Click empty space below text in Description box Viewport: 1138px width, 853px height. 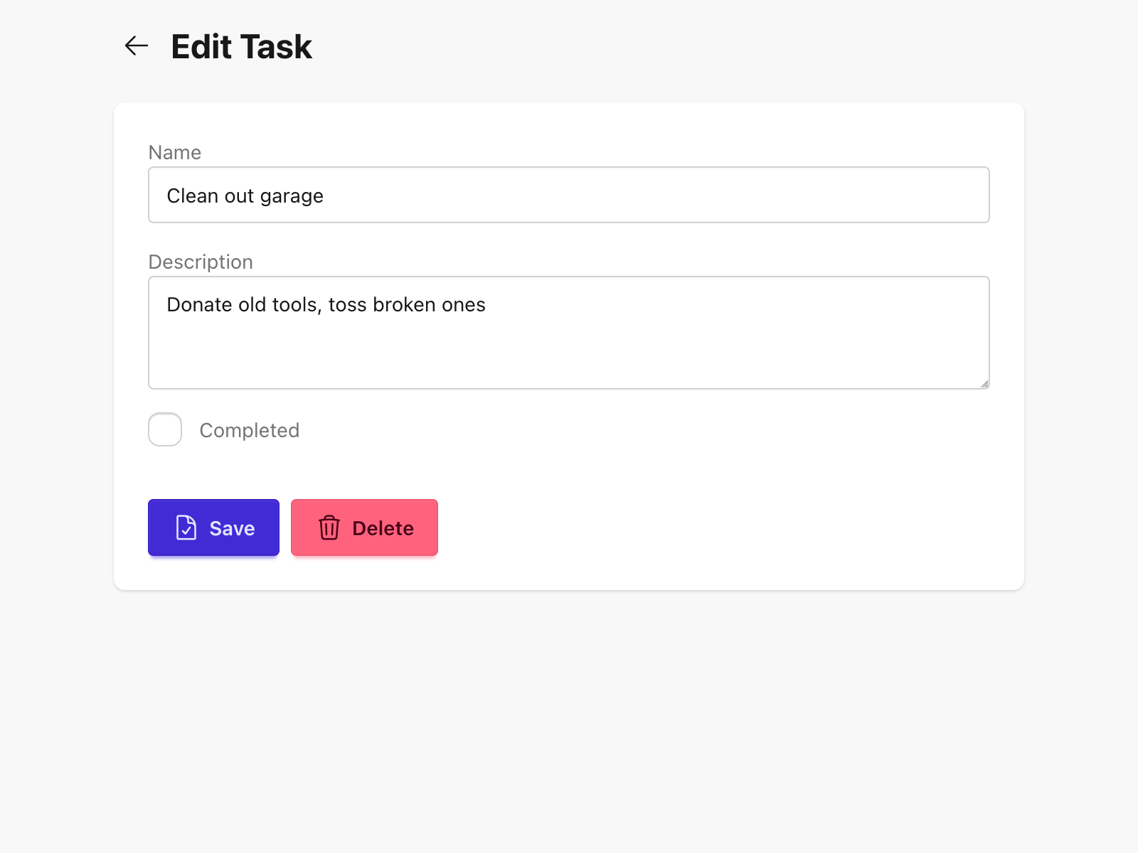click(569, 359)
